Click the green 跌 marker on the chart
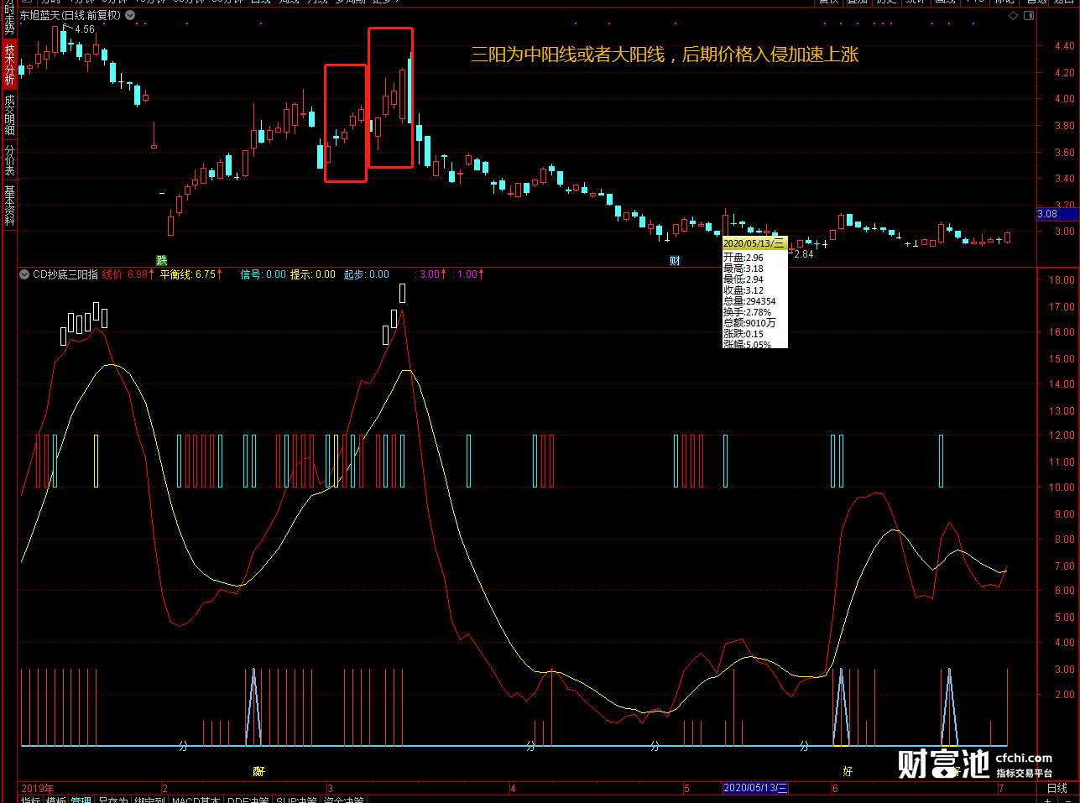 coord(161,261)
